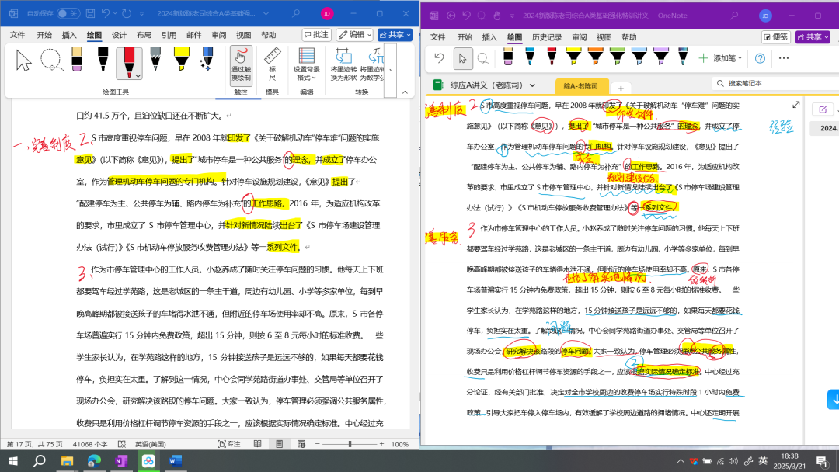Add a new OneNote section tab
Screen dimensions: 839x472
tap(621, 88)
